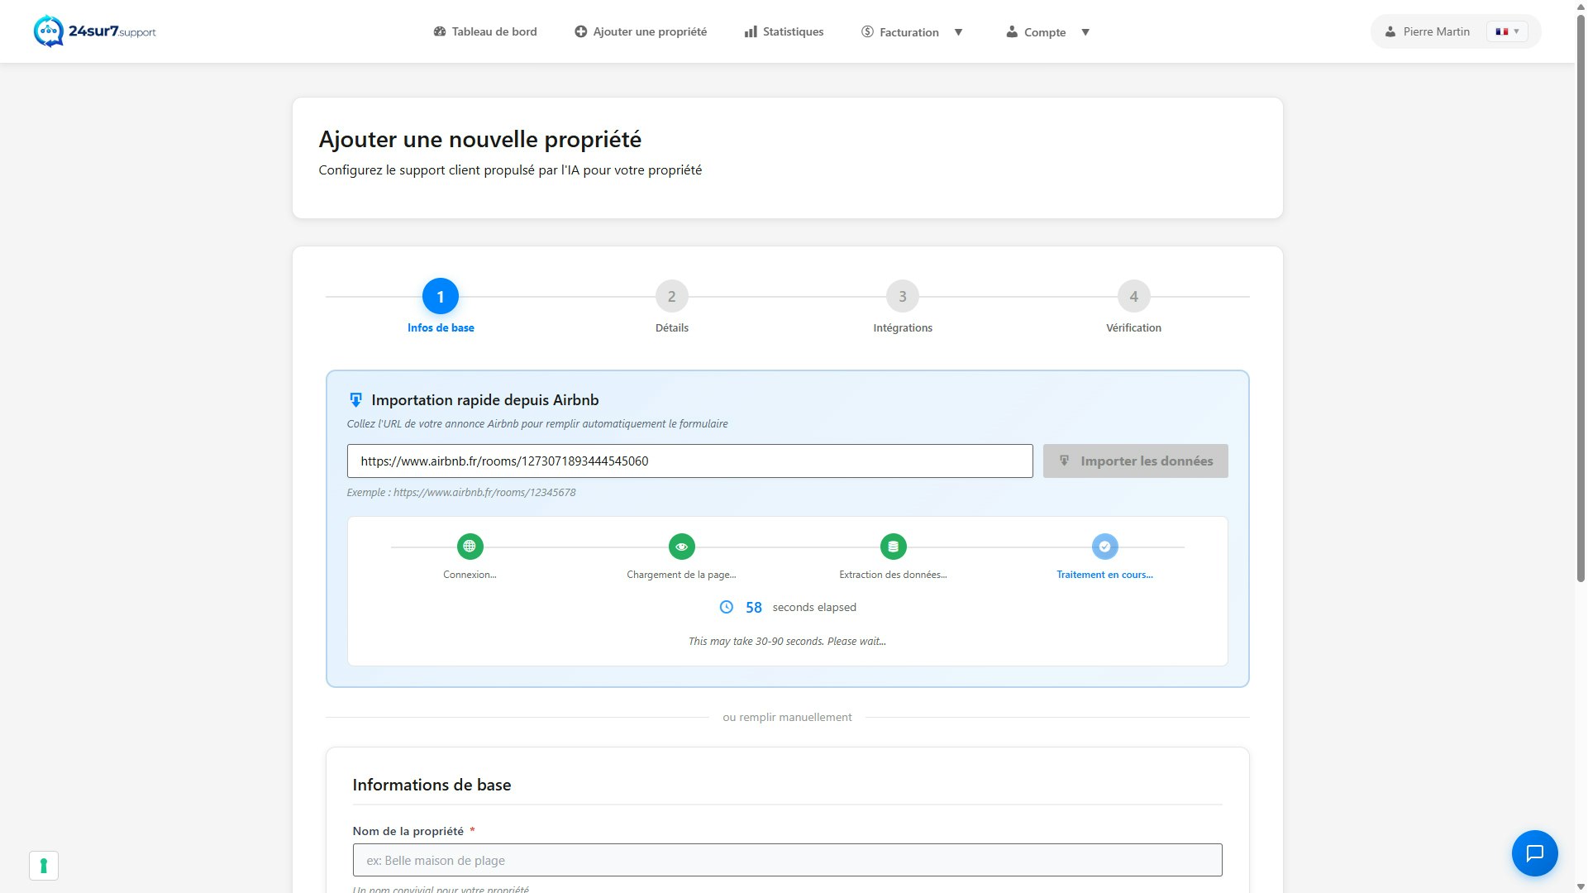Click the green keyhole icon bottom-left
This screenshot has width=1588, height=893.
44,866
